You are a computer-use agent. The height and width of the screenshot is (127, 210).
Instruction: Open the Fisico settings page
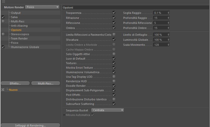click(15, 43)
